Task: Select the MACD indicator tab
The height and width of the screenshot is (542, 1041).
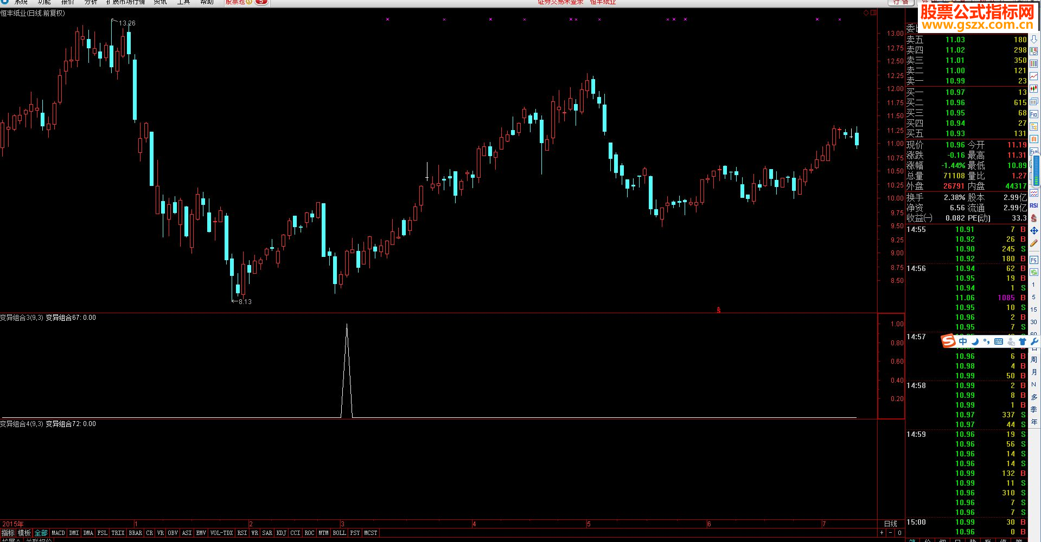Action: 58,533
